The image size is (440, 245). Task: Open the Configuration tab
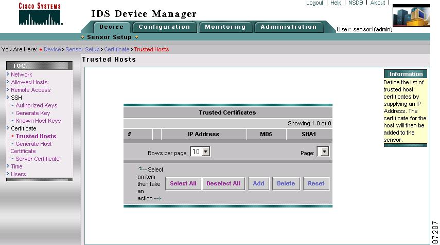165,27
